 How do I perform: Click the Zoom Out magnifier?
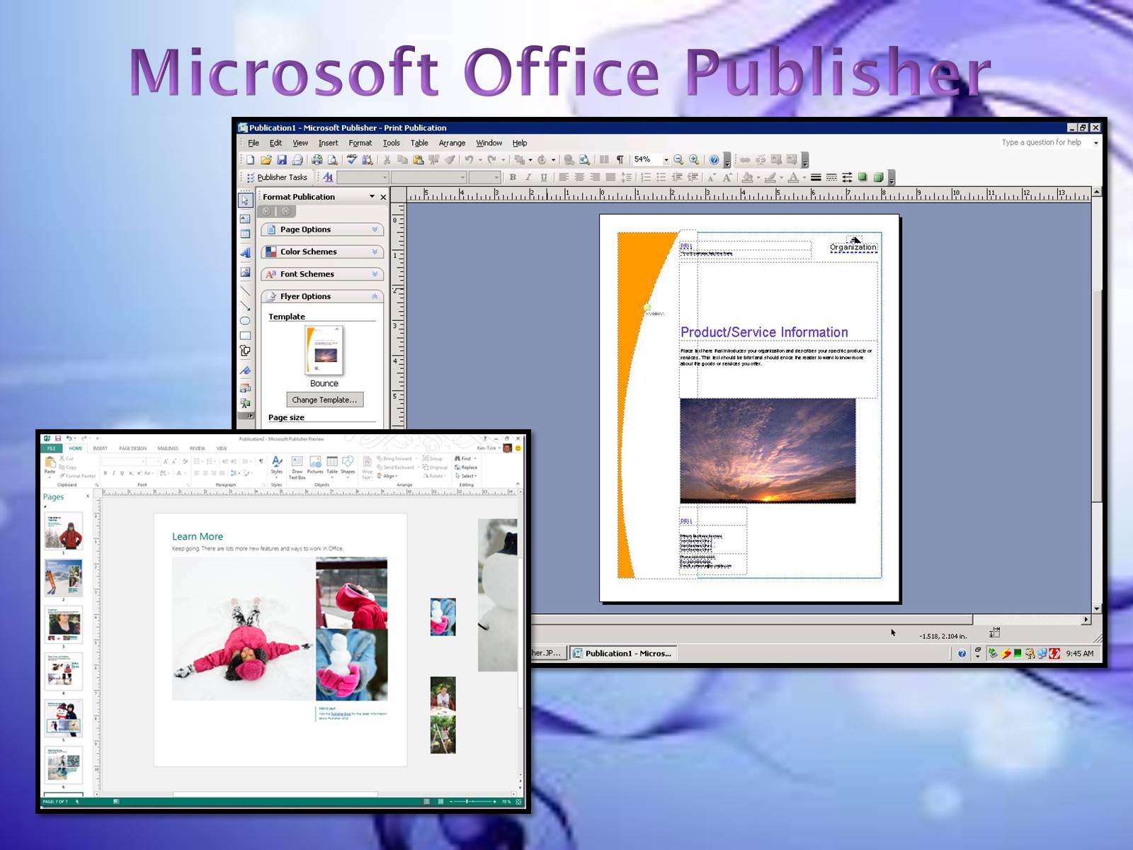pyautogui.click(x=678, y=160)
